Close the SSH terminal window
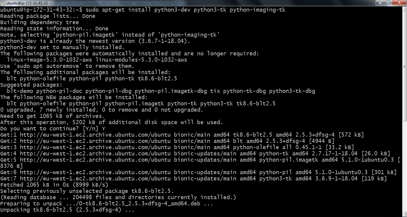Screen dimensions: 407x217 [x=399, y=3]
